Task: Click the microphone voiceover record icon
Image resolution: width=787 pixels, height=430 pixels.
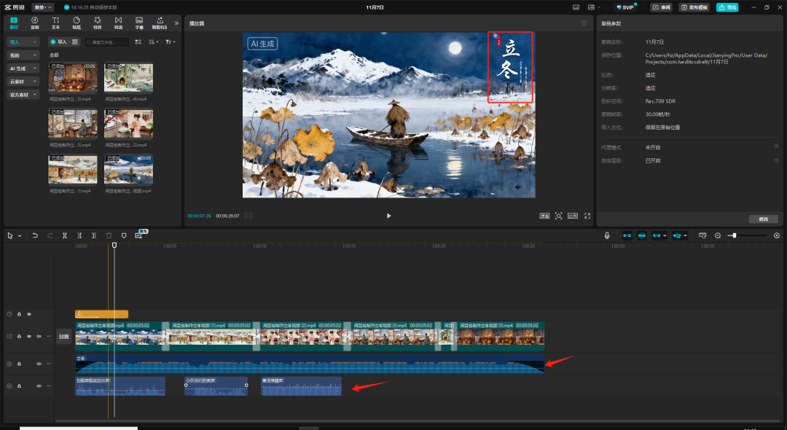Action: click(607, 235)
